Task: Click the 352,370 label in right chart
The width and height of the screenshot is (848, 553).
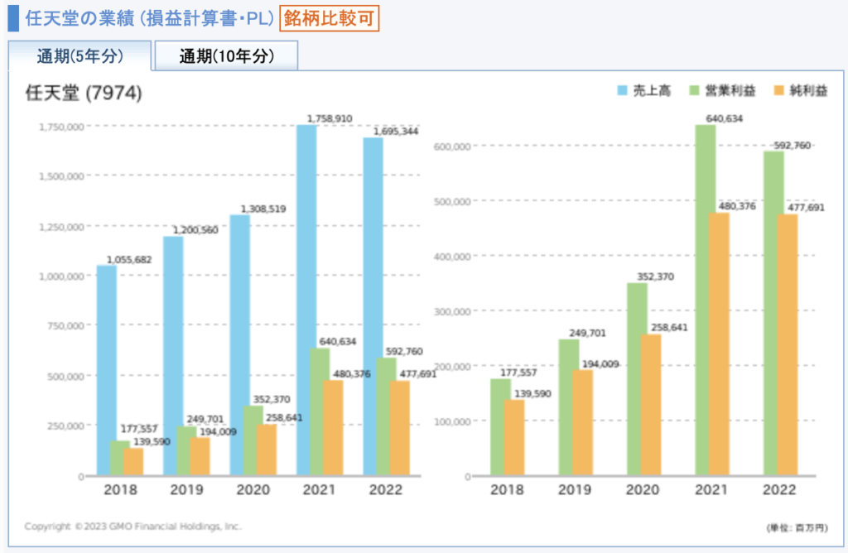Action: coord(655,276)
